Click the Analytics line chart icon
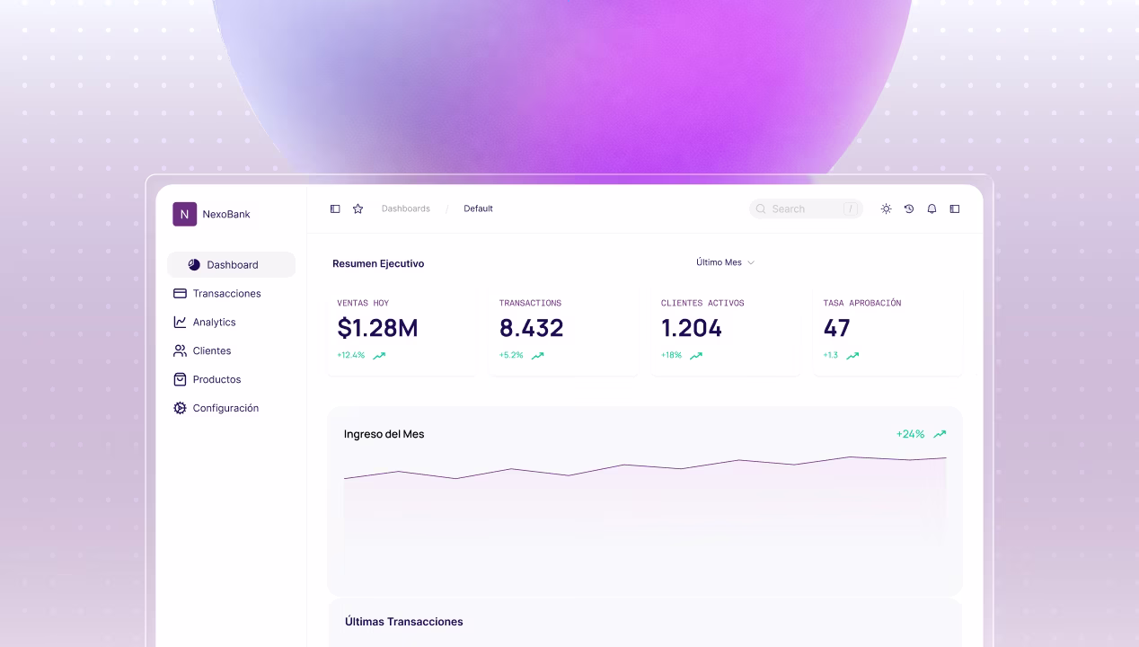 click(180, 322)
